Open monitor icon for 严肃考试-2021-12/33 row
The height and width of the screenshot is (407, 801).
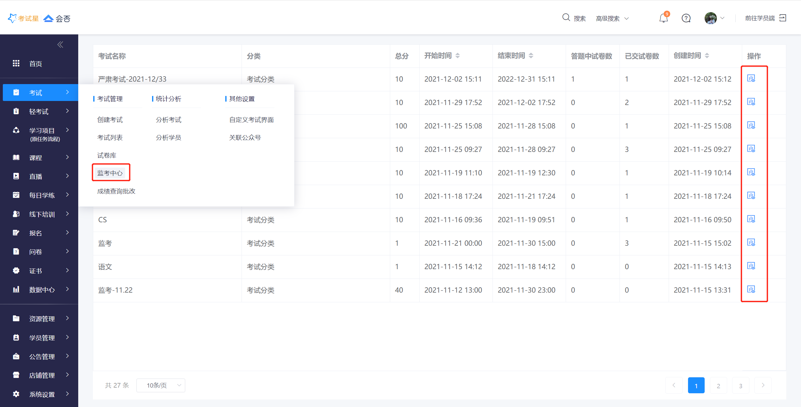click(751, 78)
